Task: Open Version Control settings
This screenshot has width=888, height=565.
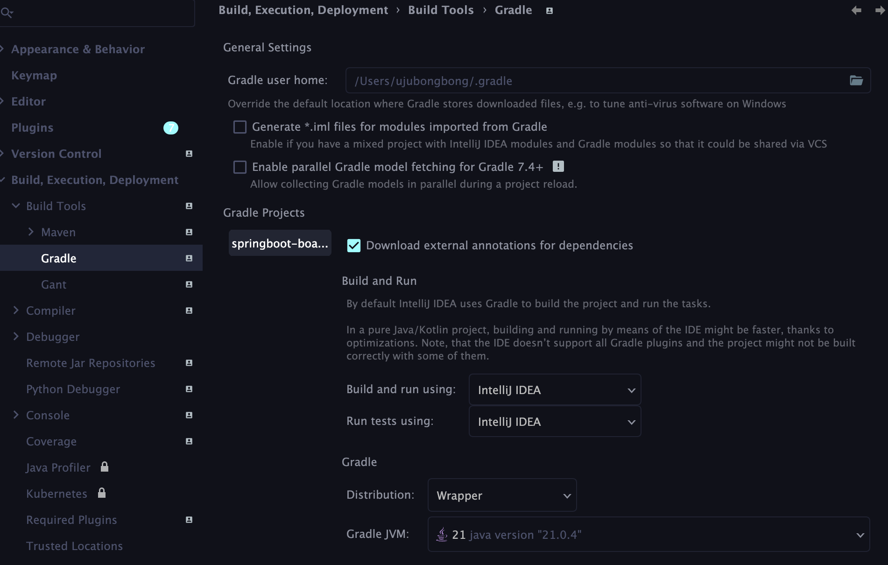Action: point(56,154)
